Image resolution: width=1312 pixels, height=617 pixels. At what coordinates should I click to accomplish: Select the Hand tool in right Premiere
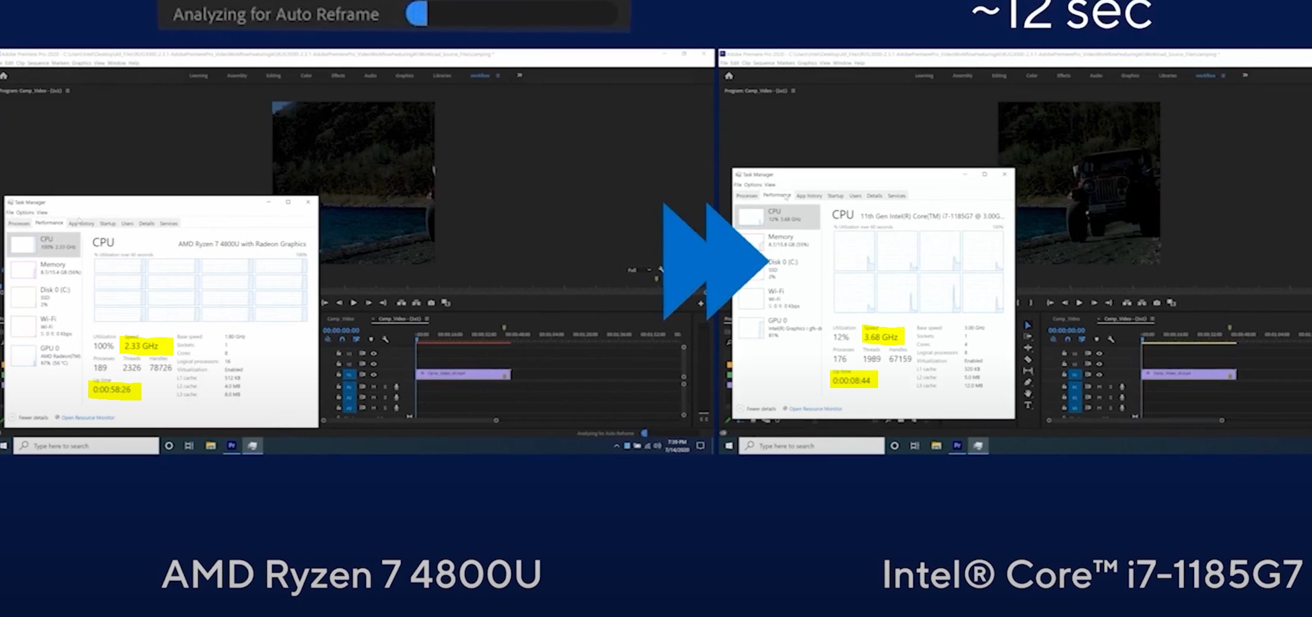(x=1028, y=393)
